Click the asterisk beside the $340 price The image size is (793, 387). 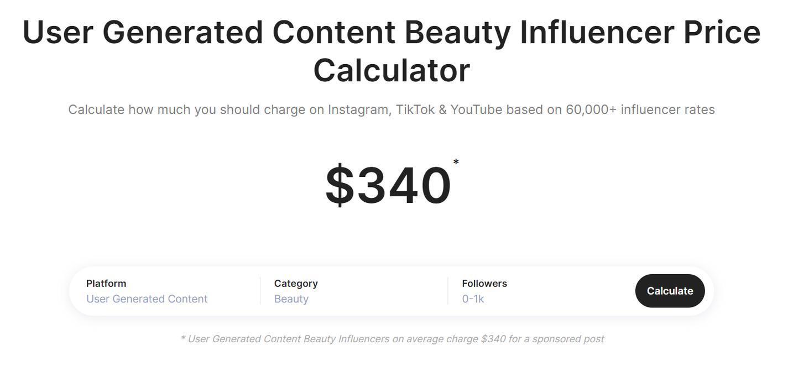pyautogui.click(x=456, y=163)
